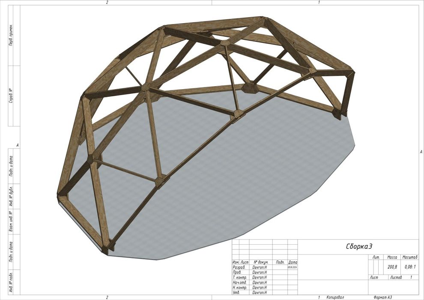The height and width of the screenshot is (300, 424).
Task: Click the 'Дата' column header
Action: [x=293, y=262]
